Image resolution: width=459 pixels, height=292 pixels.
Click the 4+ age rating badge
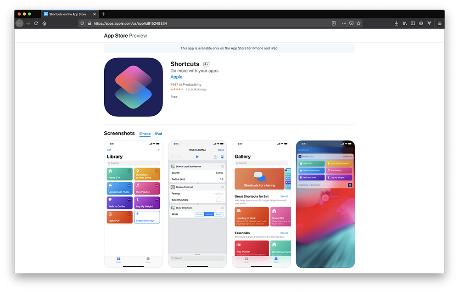click(x=207, y=64)
